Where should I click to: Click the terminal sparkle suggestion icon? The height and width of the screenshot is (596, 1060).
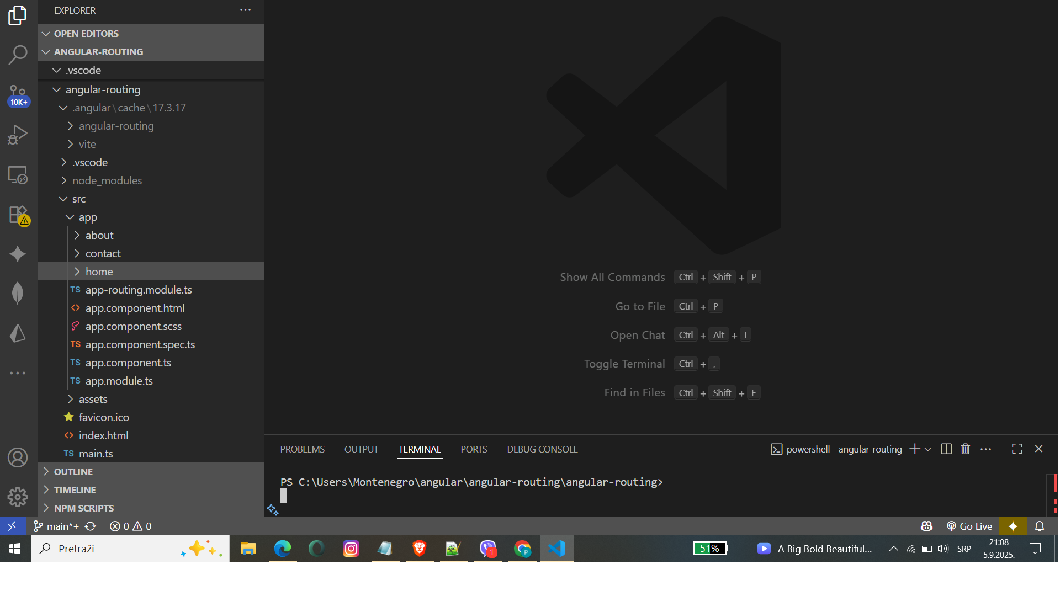coord(273,510)
